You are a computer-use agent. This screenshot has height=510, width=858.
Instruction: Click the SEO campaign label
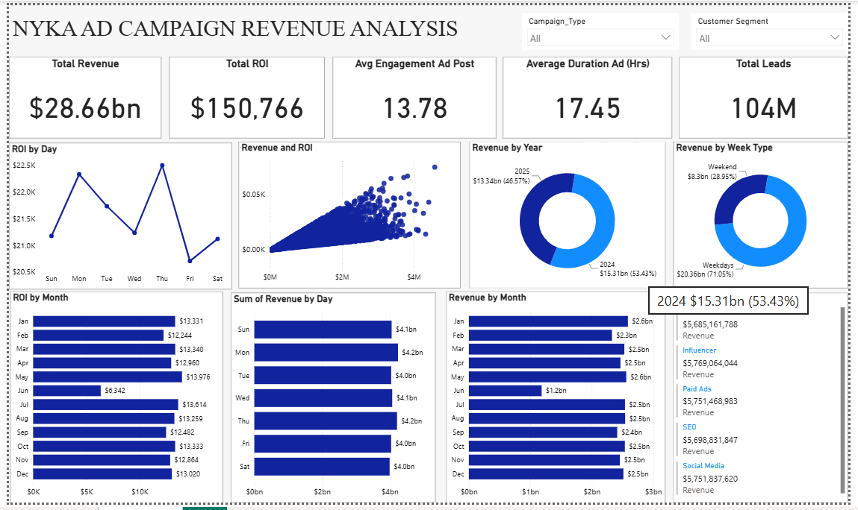click(x=689, y=427)
